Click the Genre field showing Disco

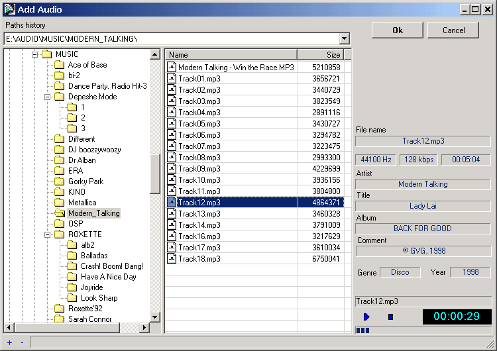pyautogui.click(x=400, y=272)
